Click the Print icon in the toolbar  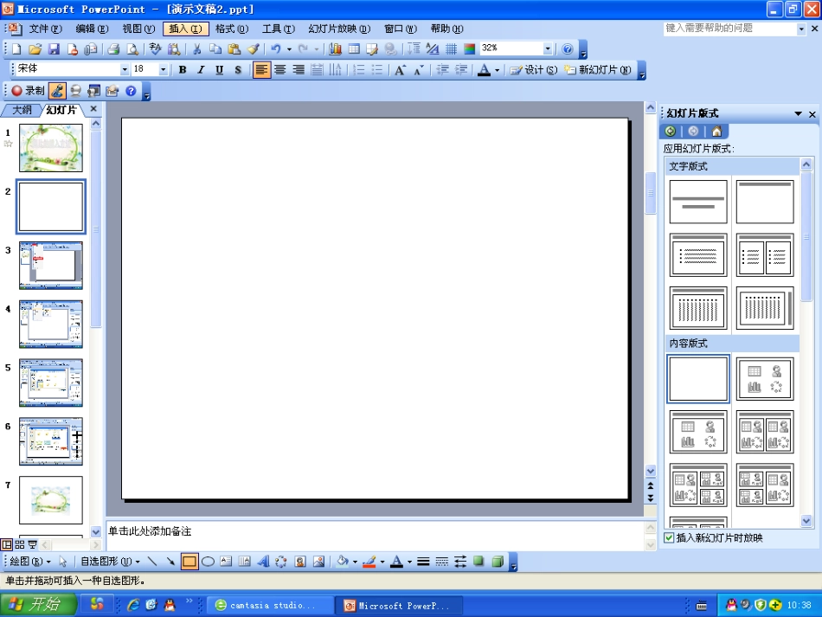[113, 48]
